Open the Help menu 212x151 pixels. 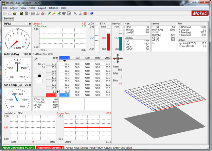[64, 8]
